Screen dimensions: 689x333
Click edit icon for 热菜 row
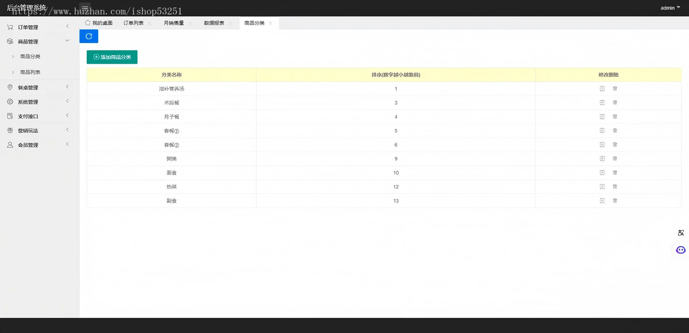[x=602, y=187]
